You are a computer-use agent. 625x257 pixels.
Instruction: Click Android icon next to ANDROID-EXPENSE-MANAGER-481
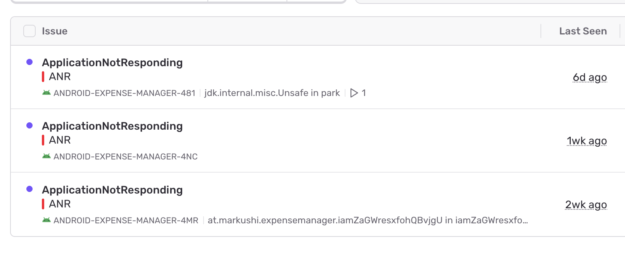click(x=47, y=93)
